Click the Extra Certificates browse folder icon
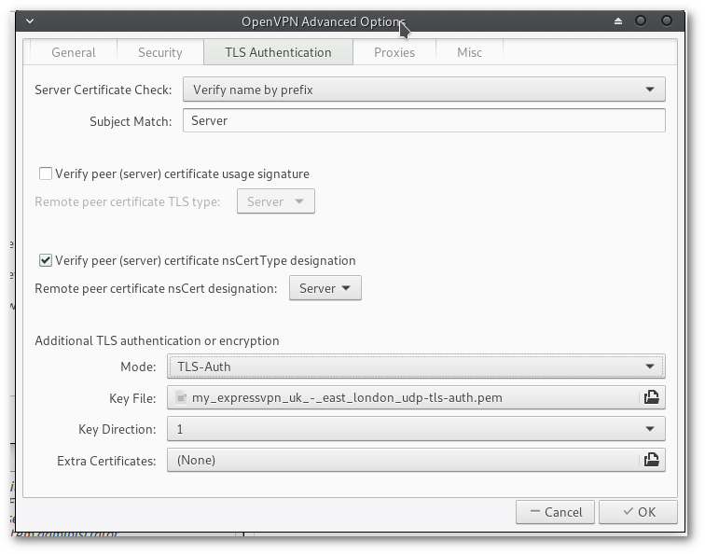 click(651, 460)
